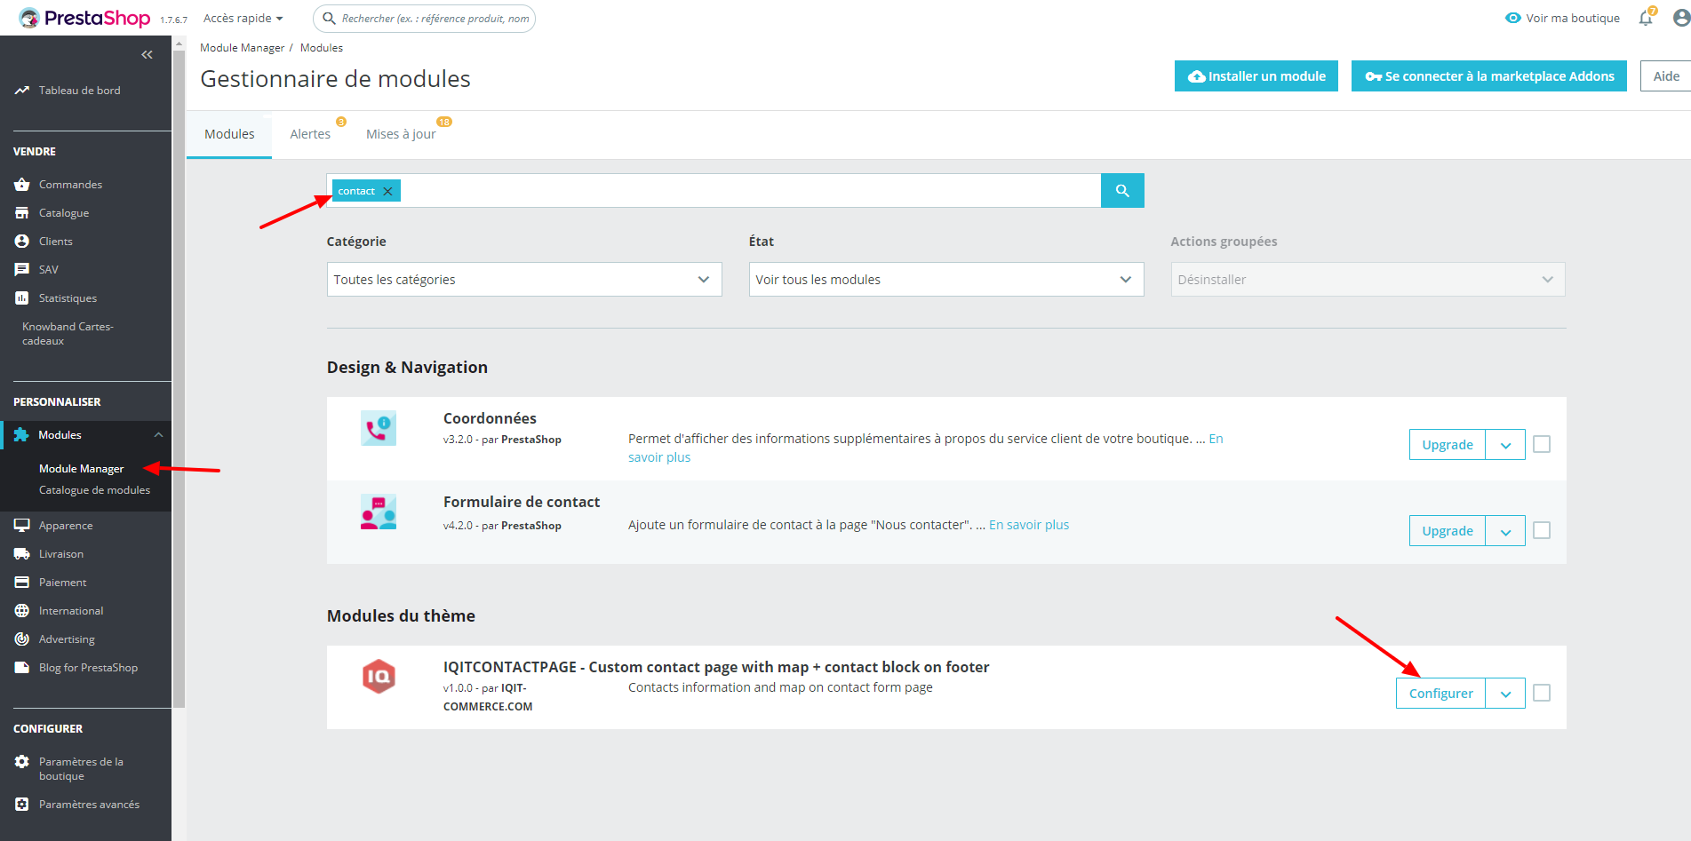
Task: Click the Paramètres de la boutique gear icon
Action: pyautogui.click(x=22, y=762)
